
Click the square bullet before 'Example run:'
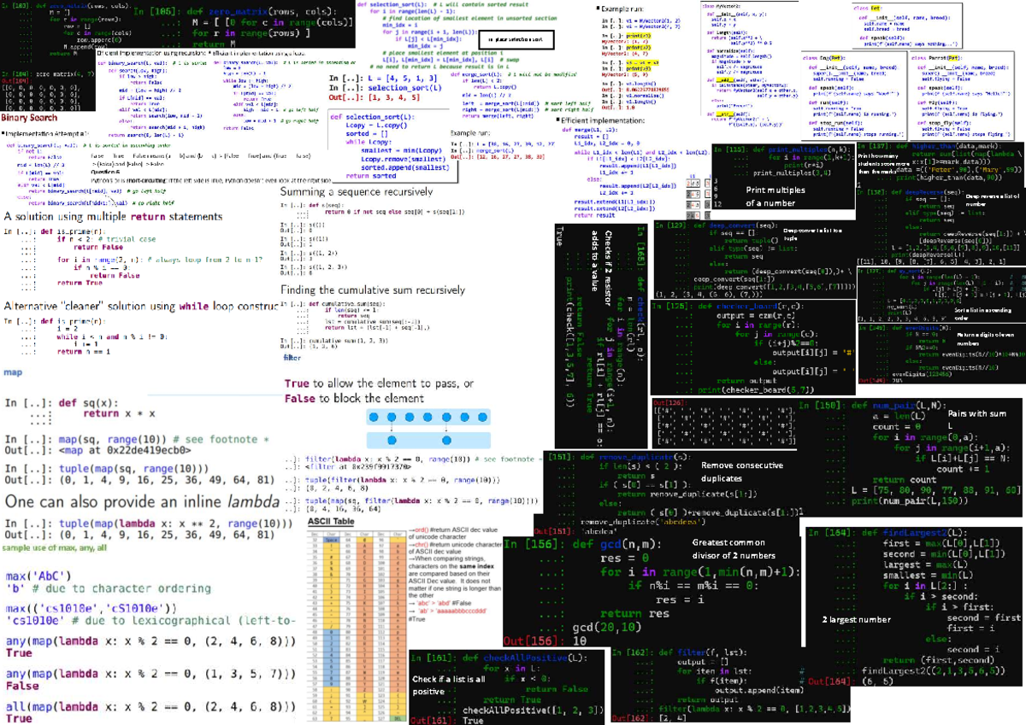pos(598,7)
